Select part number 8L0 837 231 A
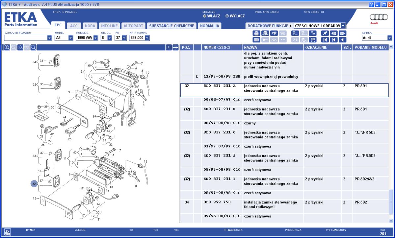Screen dimensions: 395x238 click(220, 86)
